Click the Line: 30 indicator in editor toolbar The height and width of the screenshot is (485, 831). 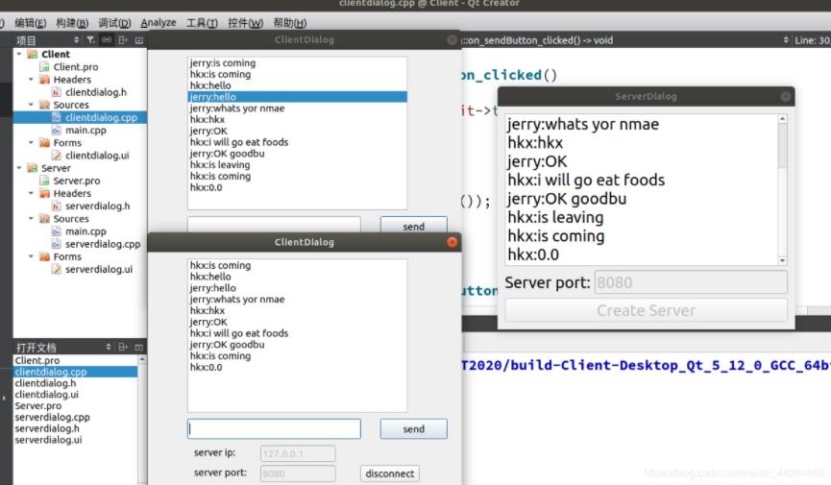(x=812, y=39)
